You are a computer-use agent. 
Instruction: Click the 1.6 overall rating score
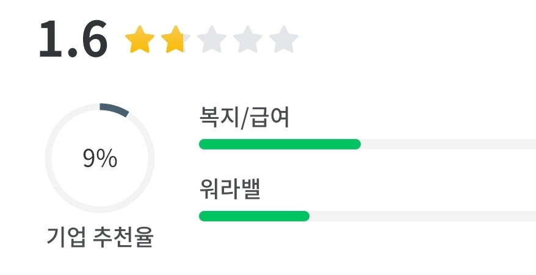coord(73,40)
